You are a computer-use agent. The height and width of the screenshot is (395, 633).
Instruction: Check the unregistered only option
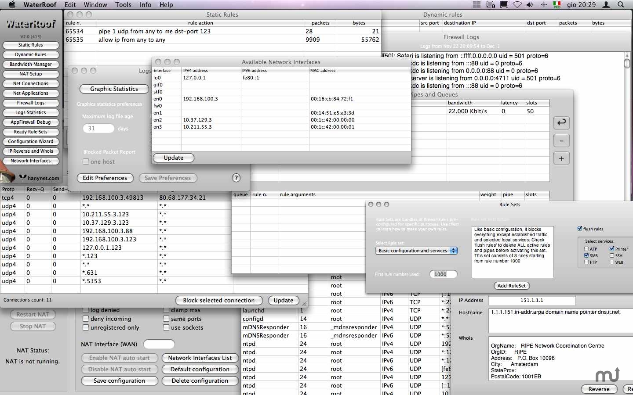pyautogui.click(x=86, y=327)
